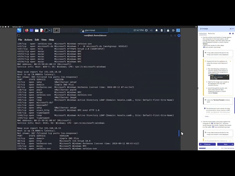Viewport: 235px width, 176px height.
Task: Click the lab progress bar
Action: pyautogui.click(x=209, y=148)
